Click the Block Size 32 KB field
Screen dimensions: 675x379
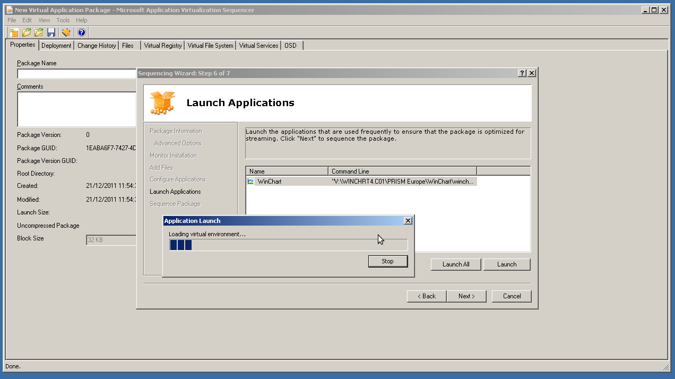coord(111,240)
